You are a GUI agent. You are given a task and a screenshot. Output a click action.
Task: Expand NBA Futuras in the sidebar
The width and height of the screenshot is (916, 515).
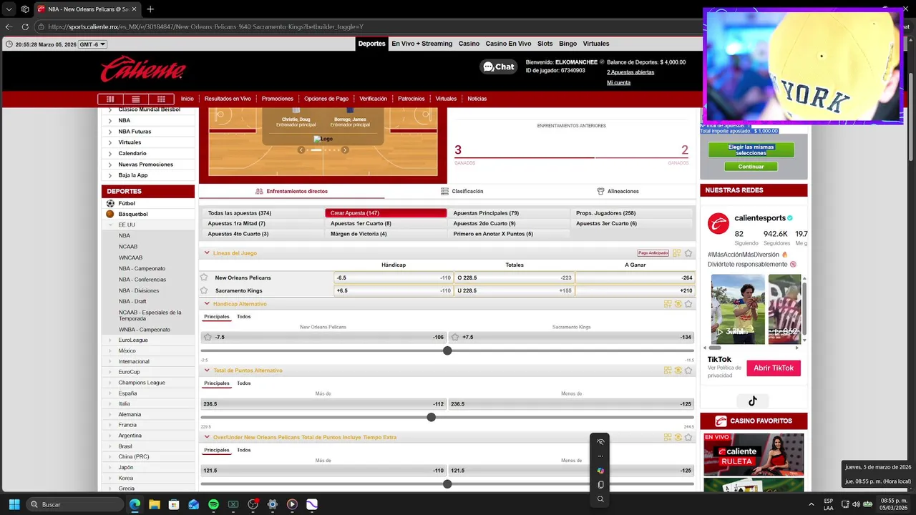(109, 132)
